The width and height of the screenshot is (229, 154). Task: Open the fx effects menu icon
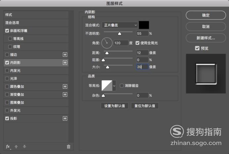pyautogui.click(x=8, y=146)
